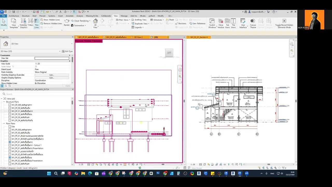Create a Drafting View
The height and width of the screenshot is (187, 332).
tap(139, 20)
